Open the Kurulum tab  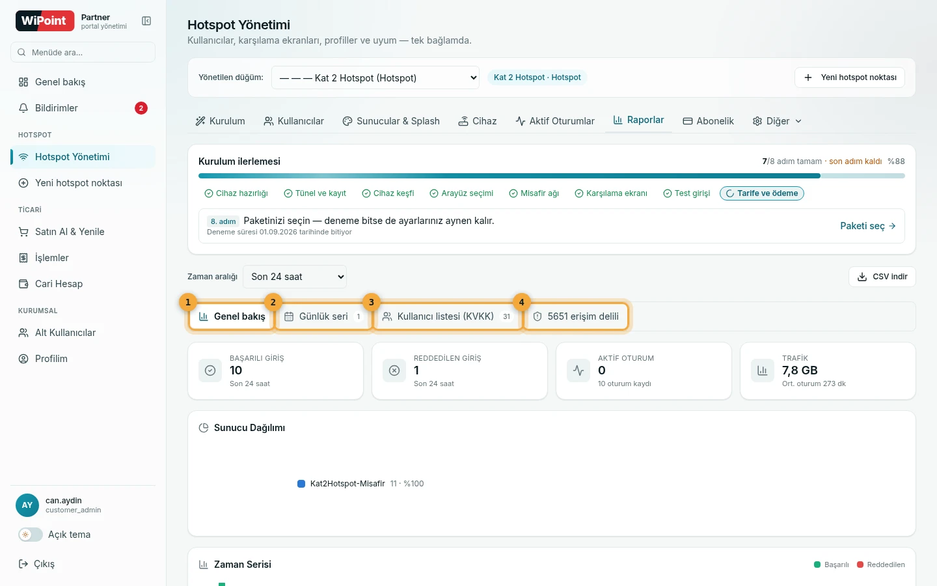pyautogui.click(x=220, y=121)
